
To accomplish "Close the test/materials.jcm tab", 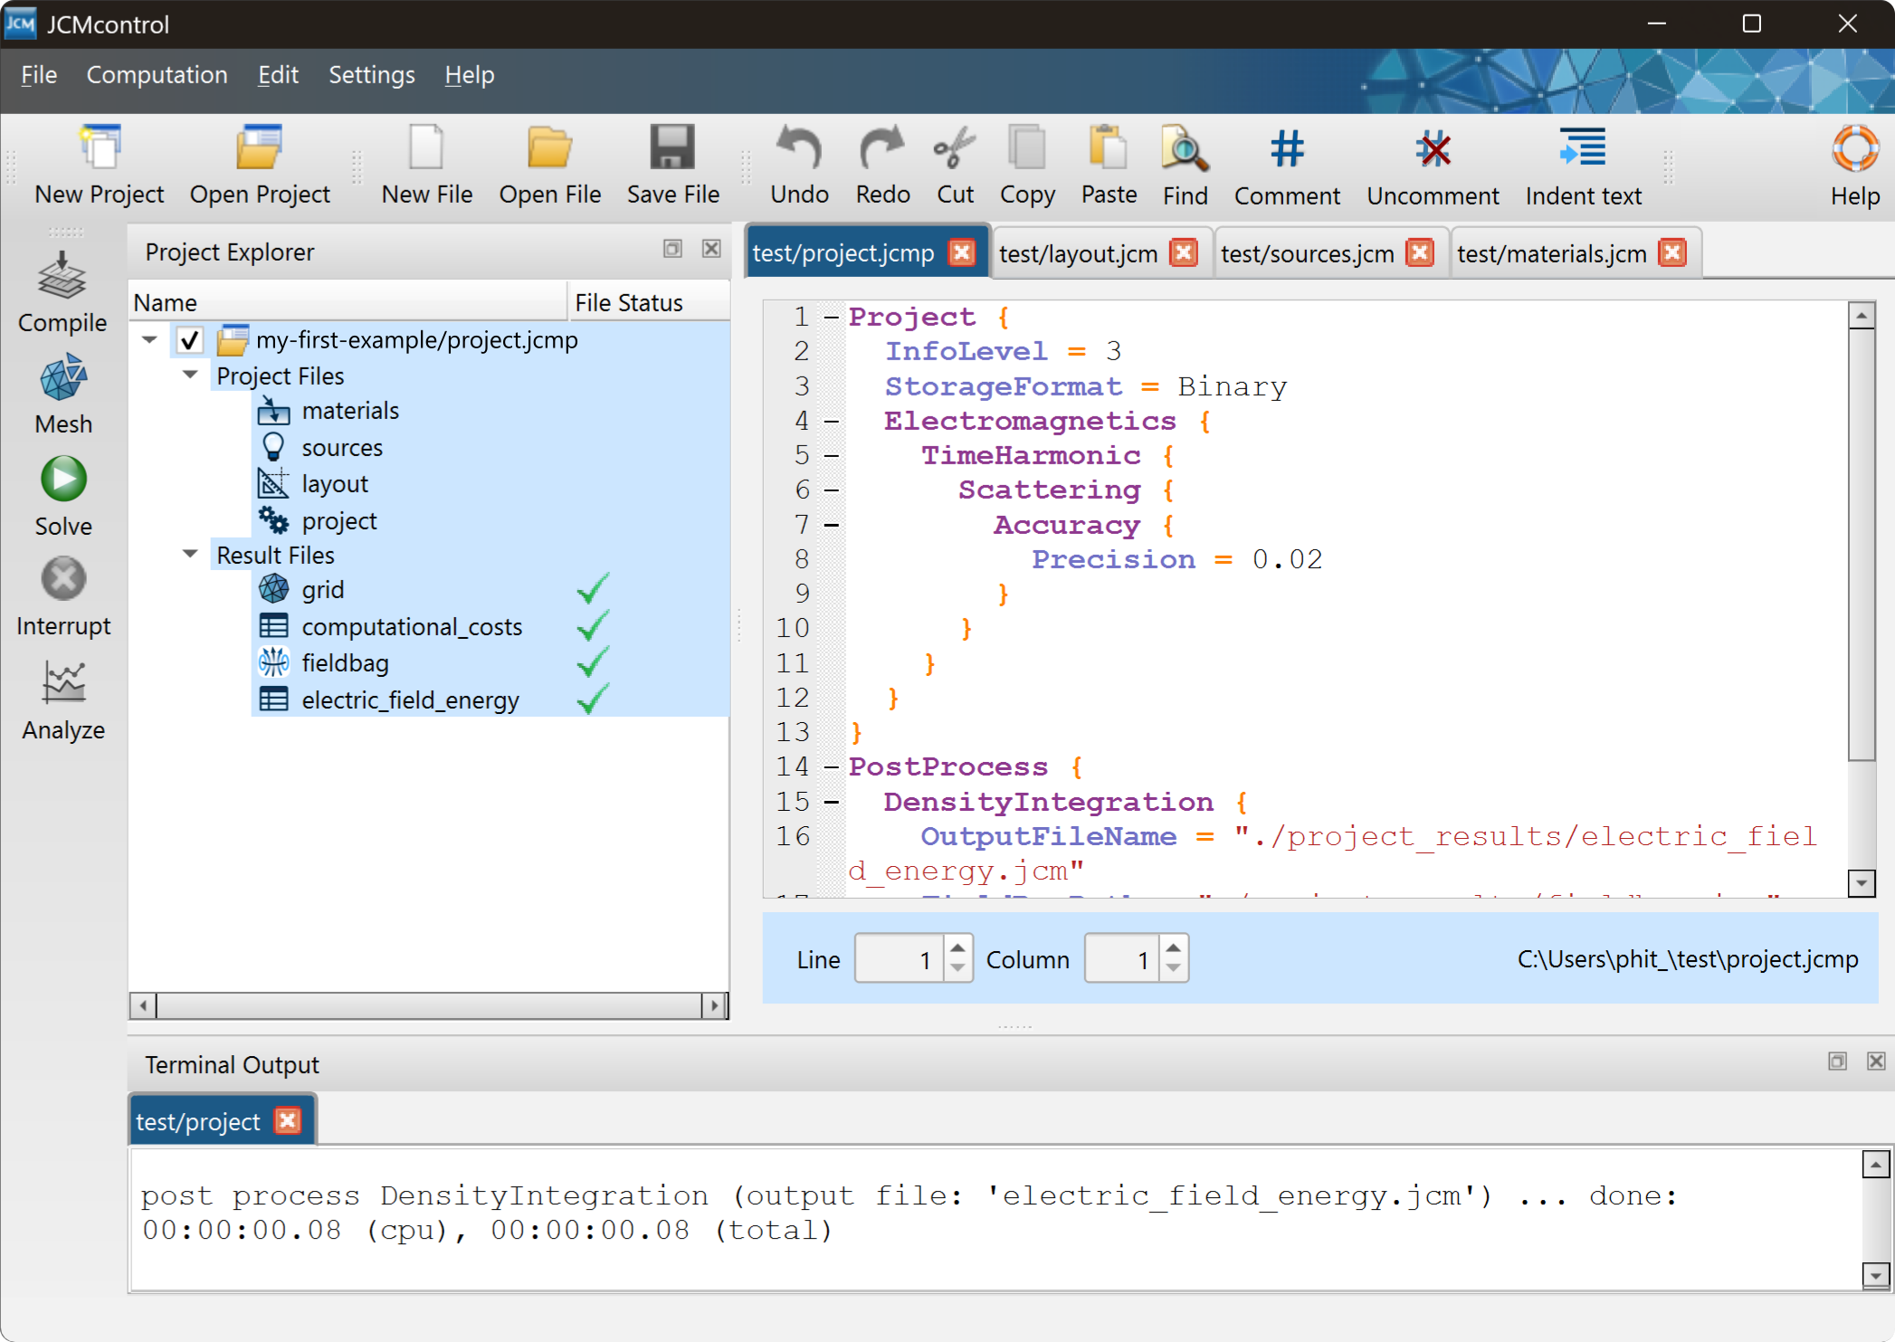I will [x=1672, y=252].
